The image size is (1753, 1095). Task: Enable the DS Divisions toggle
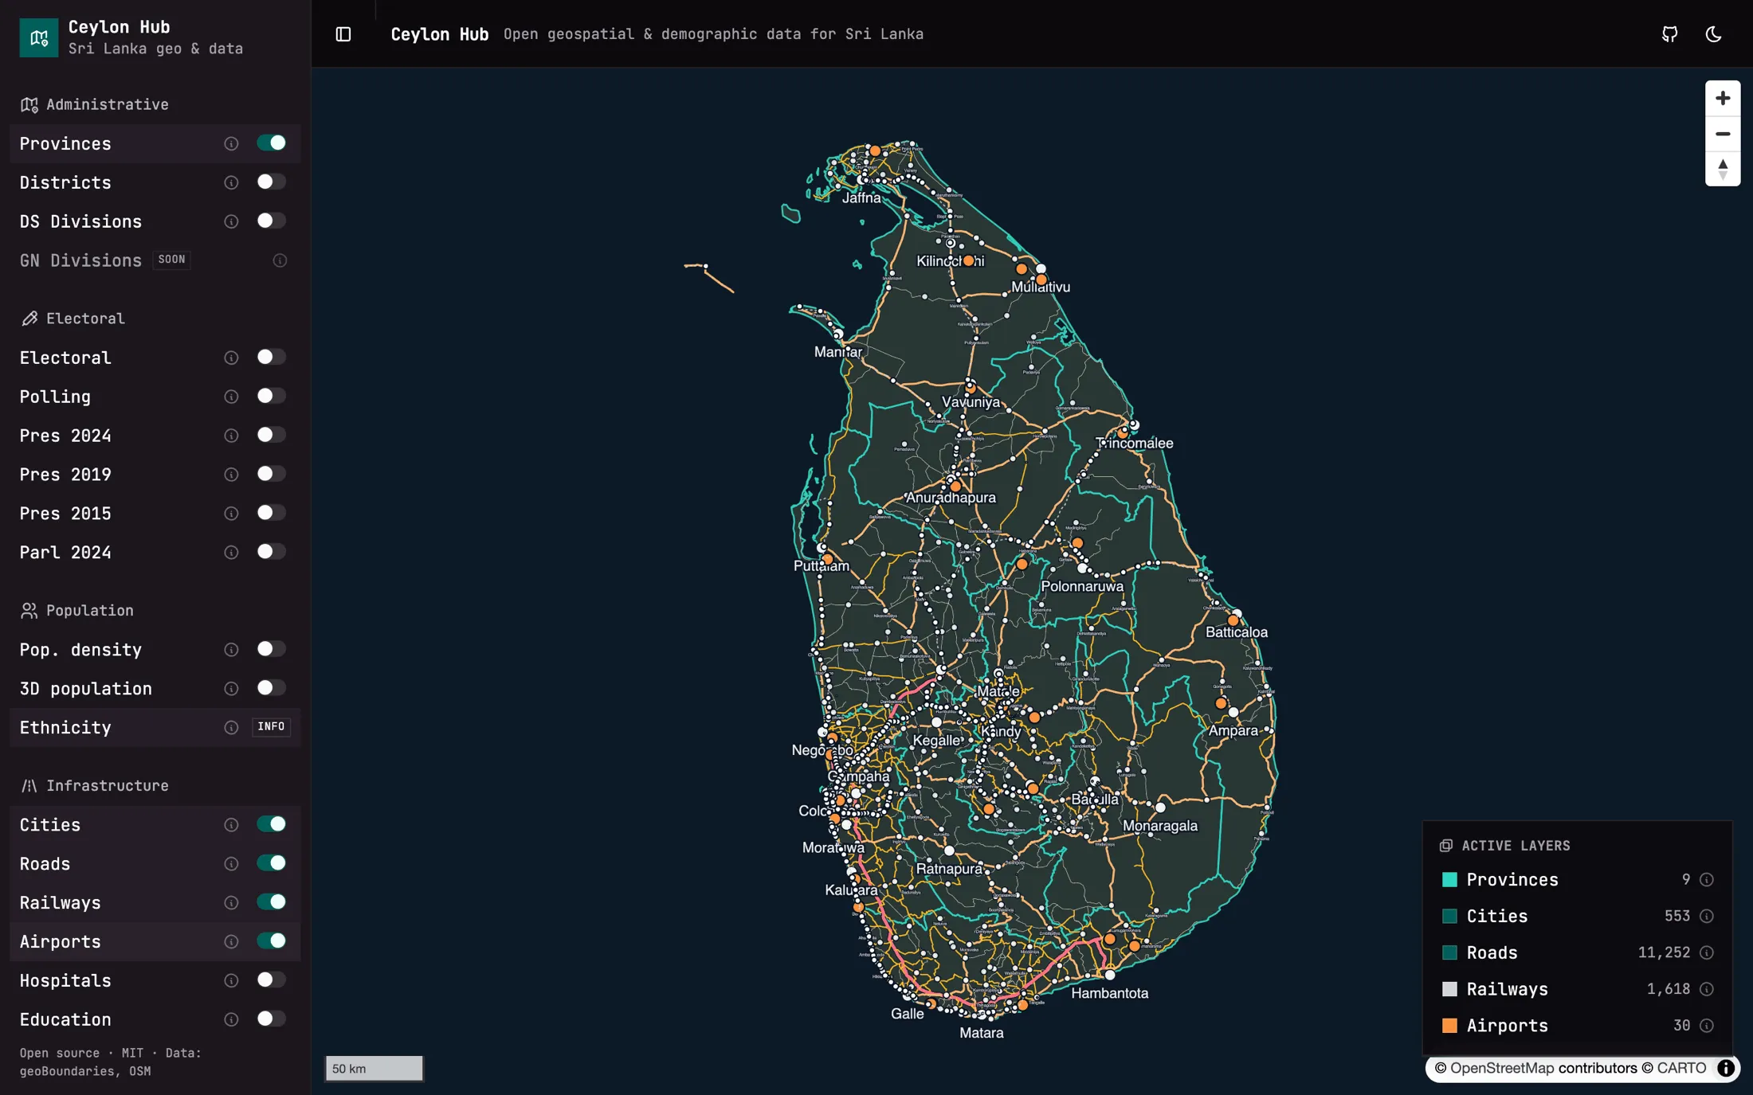pyautogui.click(x=271, y=221)
